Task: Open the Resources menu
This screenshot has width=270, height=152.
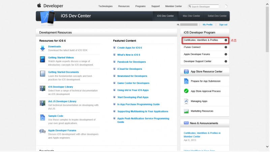Action: click(x=124, y=6)
